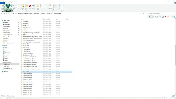Select the zOrtho4XP_Overlays folder
Image resolution: width=176 pixels, height=99 pixels.
click(46, 72)
